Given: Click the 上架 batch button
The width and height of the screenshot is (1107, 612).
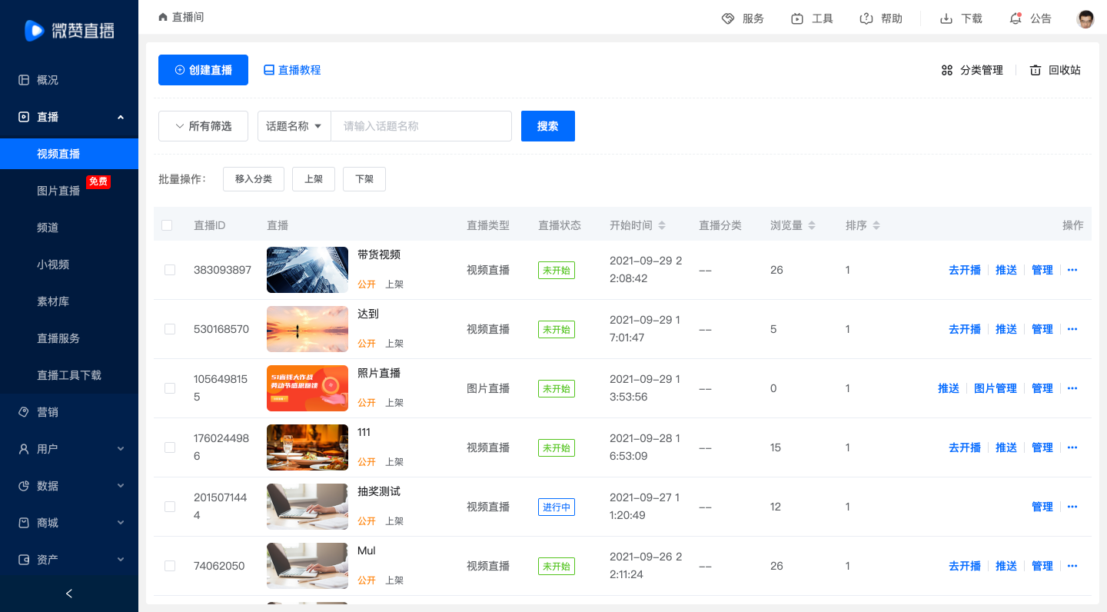Looking at the screenshot, I should point(314,179).
